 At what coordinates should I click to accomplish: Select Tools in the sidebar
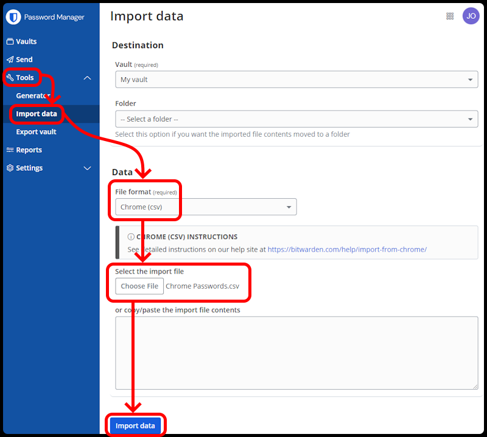24,78
